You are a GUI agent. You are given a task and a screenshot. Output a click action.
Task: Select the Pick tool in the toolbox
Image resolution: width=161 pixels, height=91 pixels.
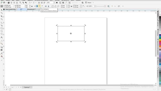pos(2,10)
